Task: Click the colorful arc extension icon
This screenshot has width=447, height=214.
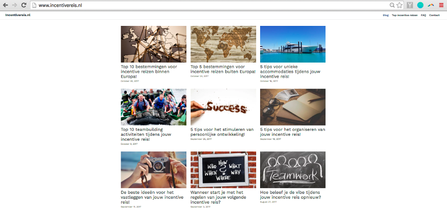Action: (431, 5)
